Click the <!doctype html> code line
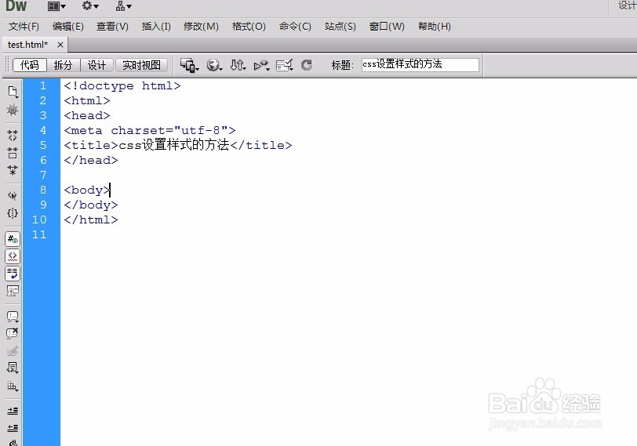This screenshot has width=637, height=446. coord(122,86)
